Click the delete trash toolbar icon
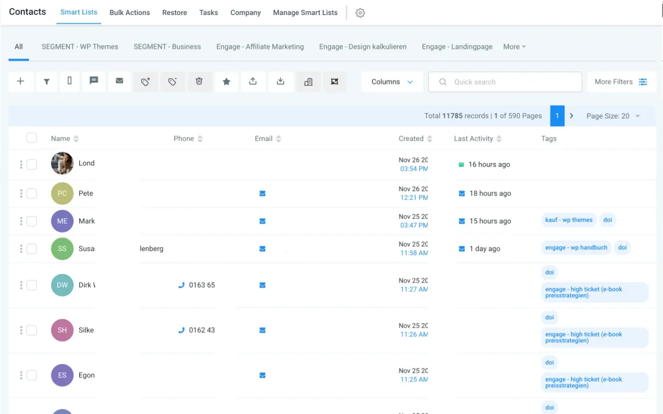Viewport: 663px width, 414px height. [199, 81]
